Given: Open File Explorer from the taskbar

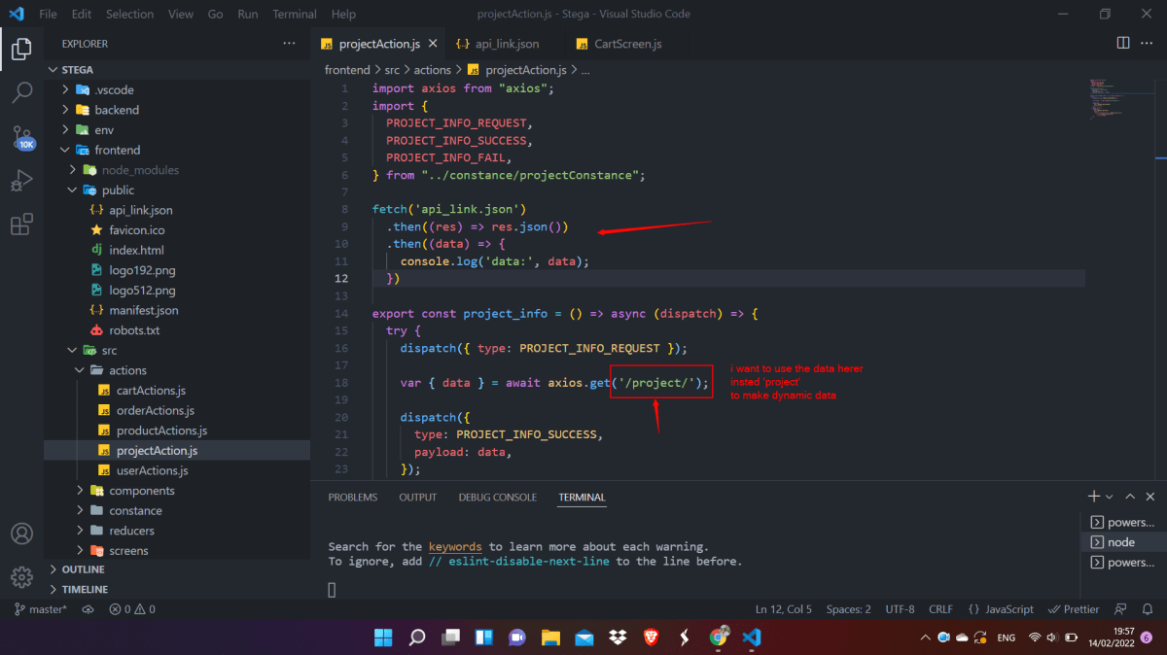Looking at the screenshot, I should [550, 638].
